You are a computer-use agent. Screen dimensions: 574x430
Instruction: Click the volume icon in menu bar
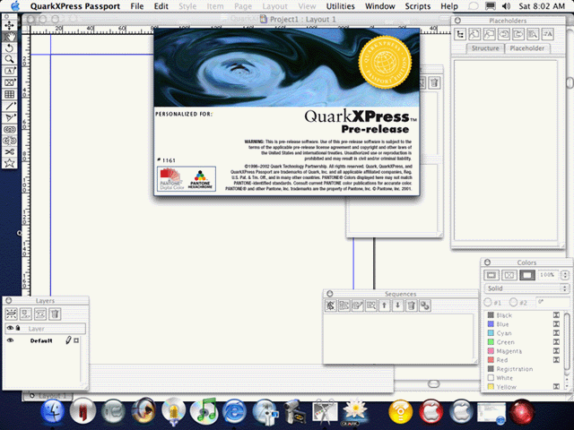(x=506, y=6)
